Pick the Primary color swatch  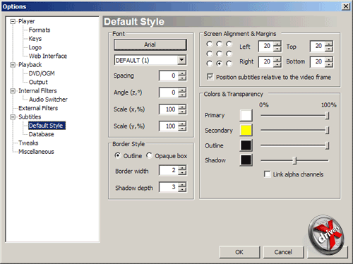(246, 115)
